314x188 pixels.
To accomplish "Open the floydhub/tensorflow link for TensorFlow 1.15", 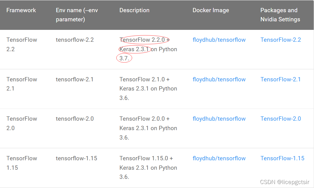I will point(219,158).
